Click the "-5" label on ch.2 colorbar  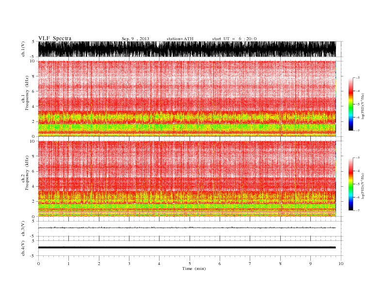[357, 184]
